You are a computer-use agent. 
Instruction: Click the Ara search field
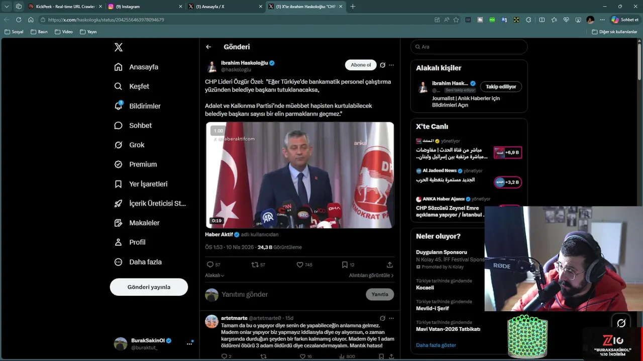click(469, 47)
